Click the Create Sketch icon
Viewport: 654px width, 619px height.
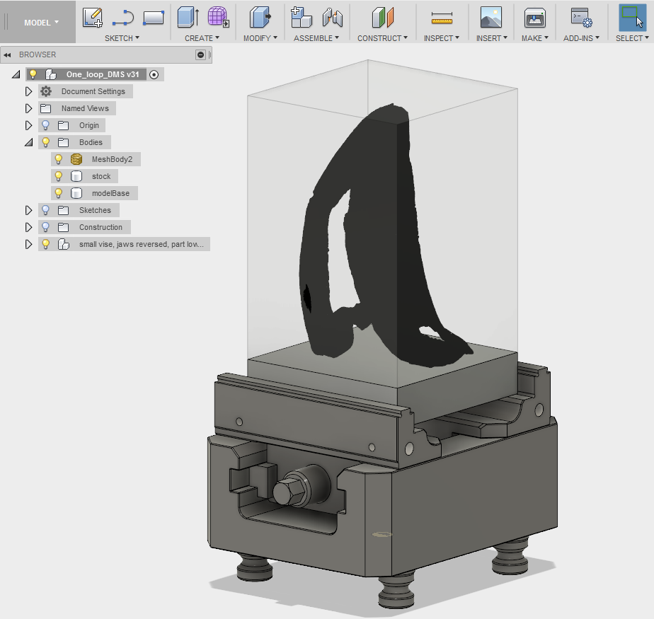click(x=92, y=18)
